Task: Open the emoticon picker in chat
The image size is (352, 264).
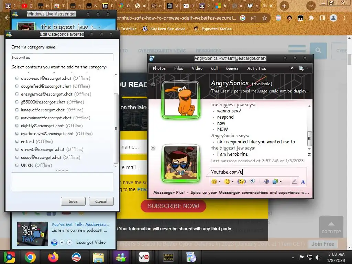Action: tap(214, 181)
